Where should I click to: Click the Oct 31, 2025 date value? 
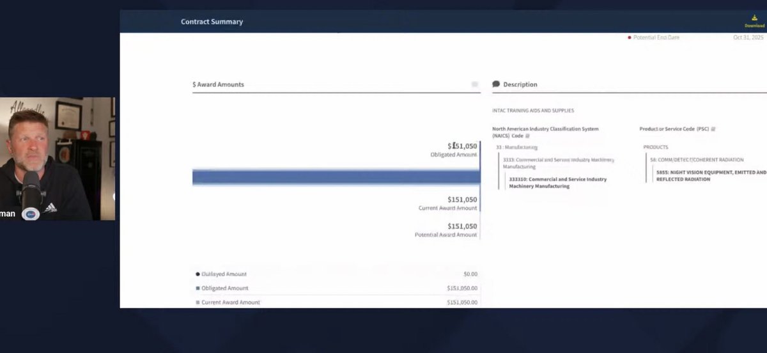748,38
